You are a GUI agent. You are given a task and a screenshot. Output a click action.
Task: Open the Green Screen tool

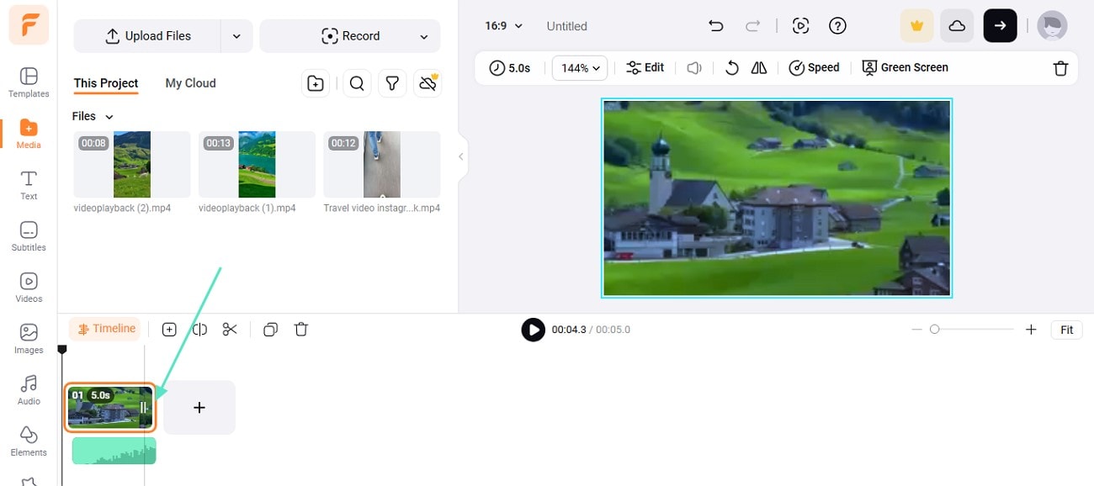click(x=905, y=68)
